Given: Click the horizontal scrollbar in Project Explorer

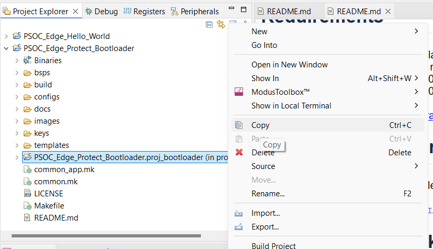Looking at the screenshot, I should 105,236.
